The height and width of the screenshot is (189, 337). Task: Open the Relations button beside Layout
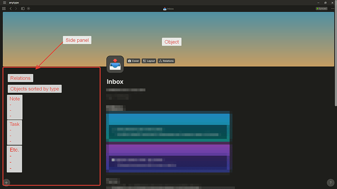(x=166, y=61)
